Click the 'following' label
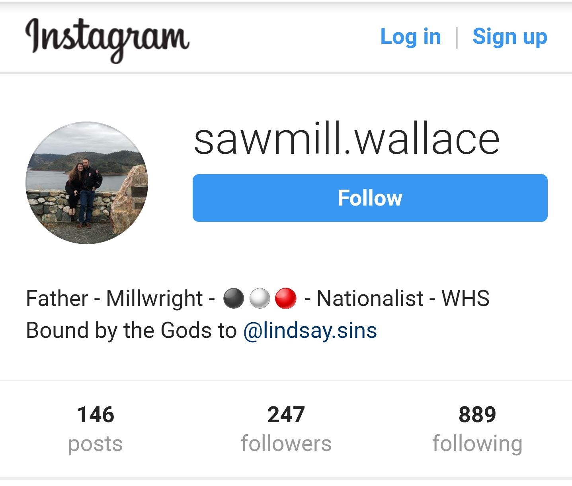Viewport: 572px width, 486px height. pos(477,444)
